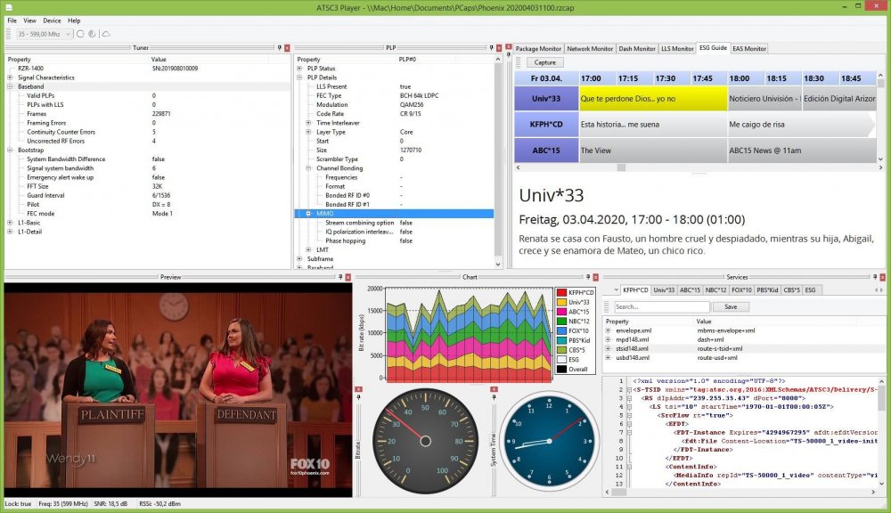Open the frequency 35 - 599,00 MHz dropdown
891x513 pixels.
69,34
